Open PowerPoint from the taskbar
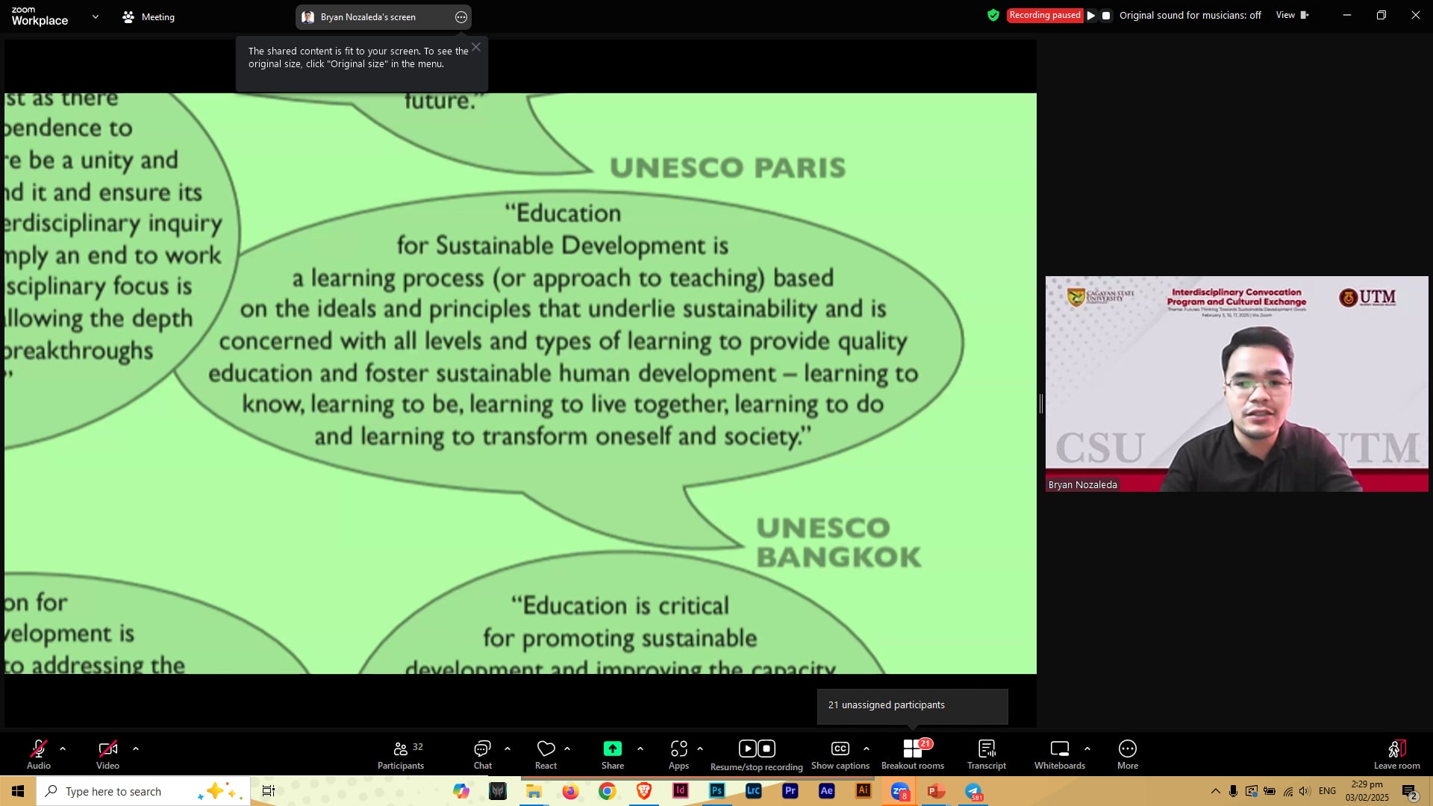Screen dimensions: 1433x806 tap(936, 791)
